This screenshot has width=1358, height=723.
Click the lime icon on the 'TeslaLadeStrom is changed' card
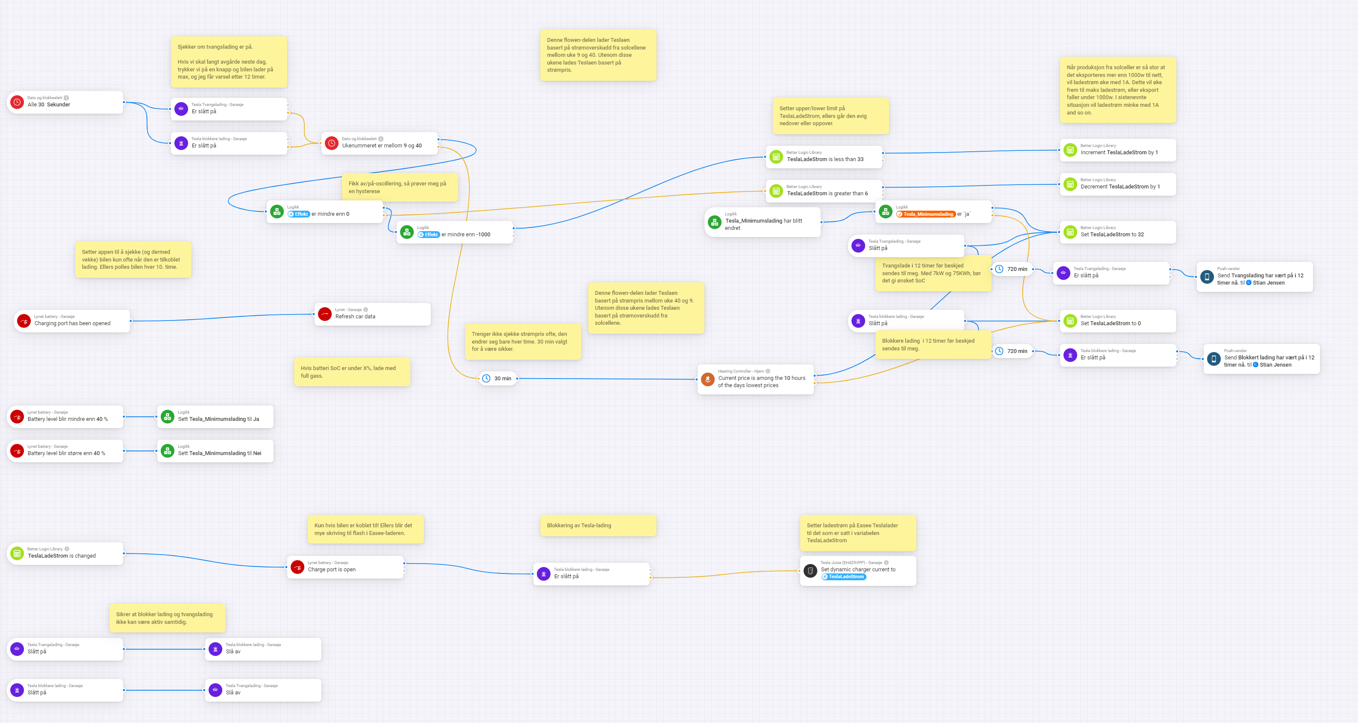click(x=17, y=553)
